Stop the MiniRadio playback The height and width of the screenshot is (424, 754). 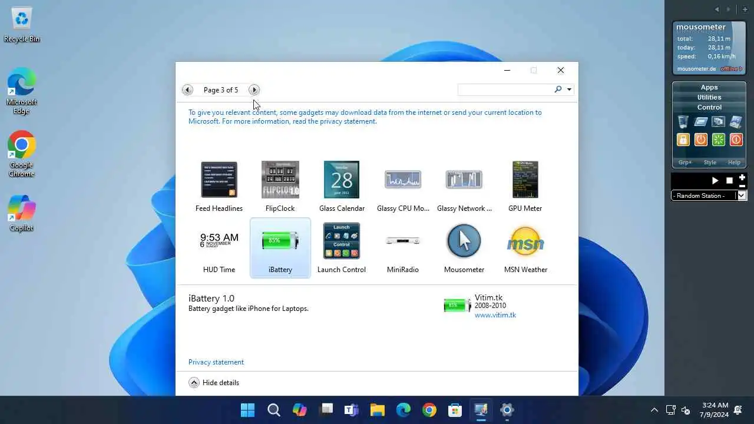click(729, 181)
